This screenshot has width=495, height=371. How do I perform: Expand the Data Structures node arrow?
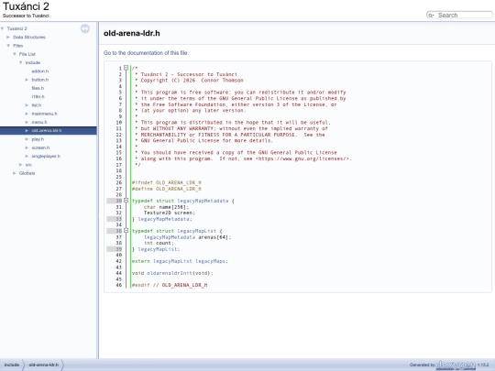[8, 38]
